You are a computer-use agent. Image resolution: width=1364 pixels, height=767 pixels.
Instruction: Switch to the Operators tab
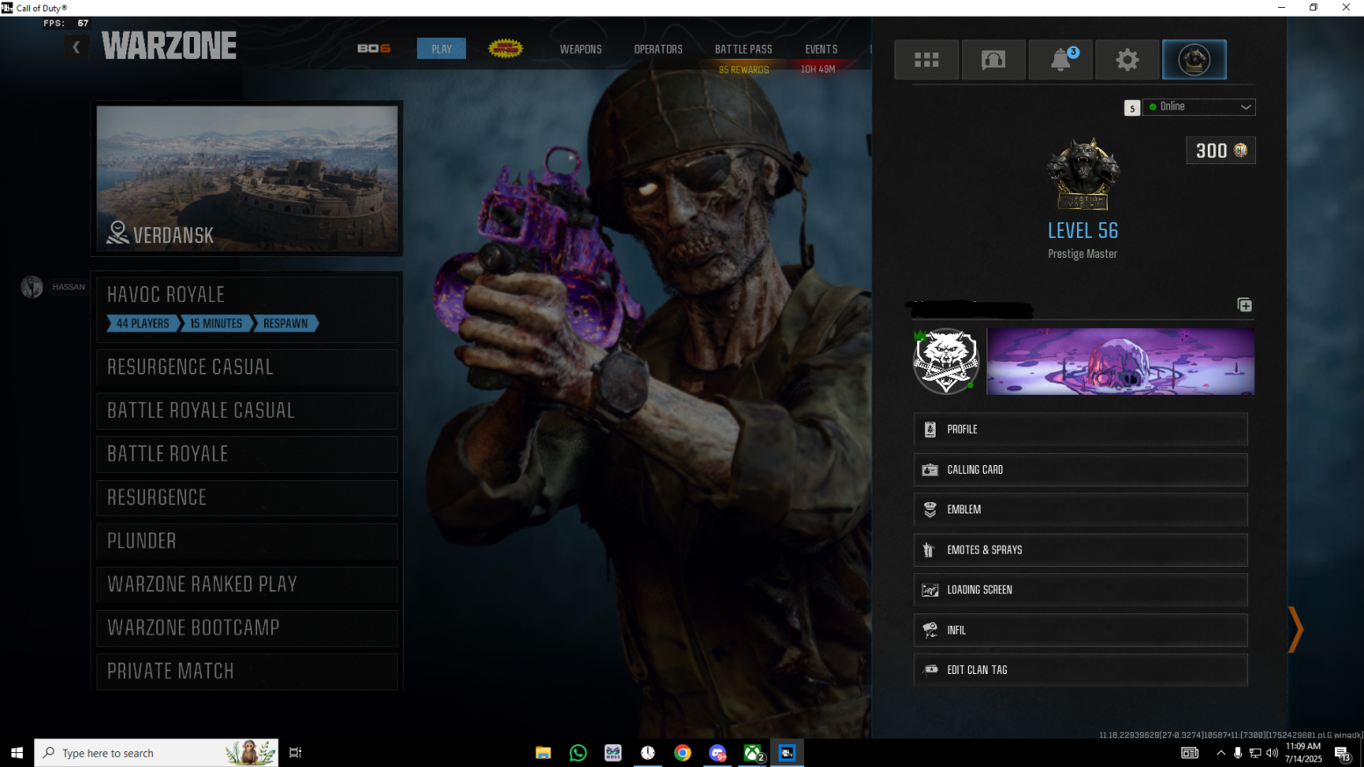point(657,49)
